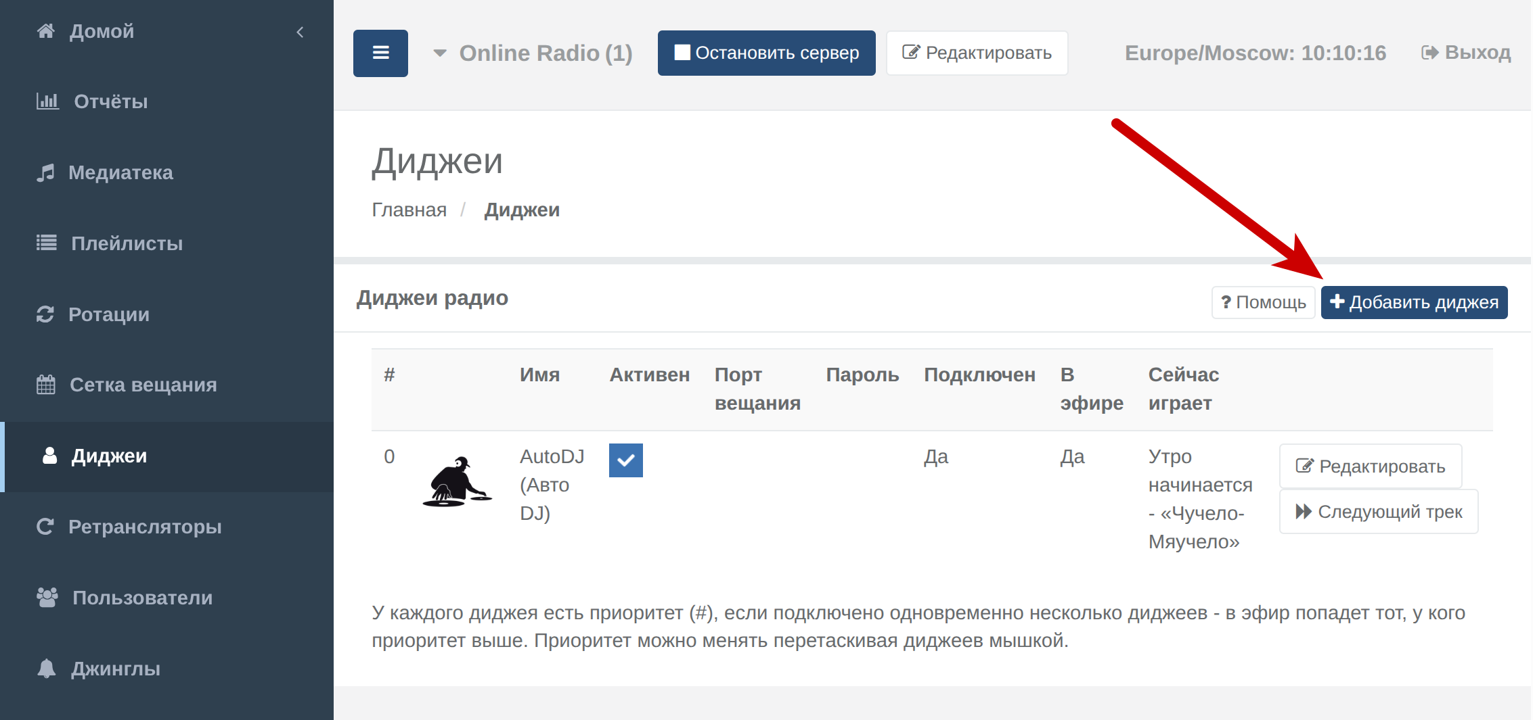This screenshot has width=1533, height=720.
Task: Skip to next track with Следующий трек
Action: point(1378,512)
